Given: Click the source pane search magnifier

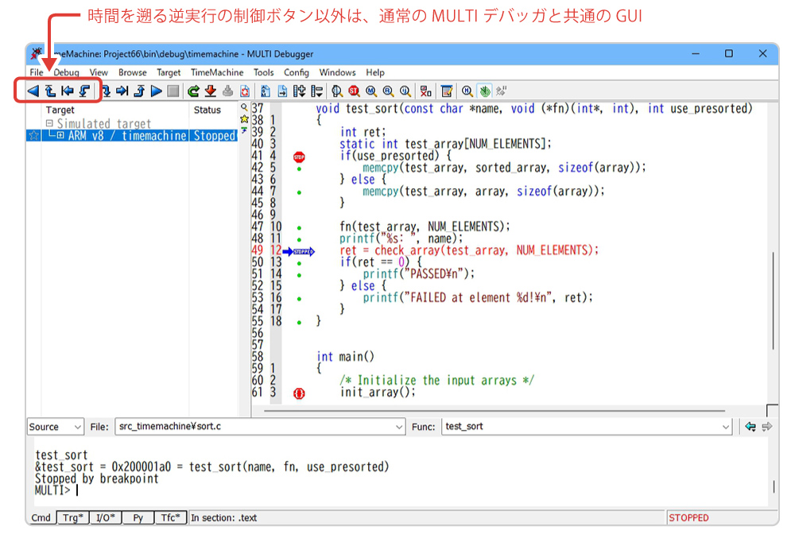Looking at the screenshot, I should tap(244, 107).
